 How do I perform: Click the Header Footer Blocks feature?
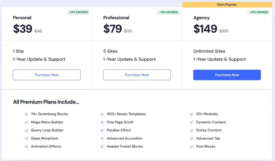coord(125,147)
